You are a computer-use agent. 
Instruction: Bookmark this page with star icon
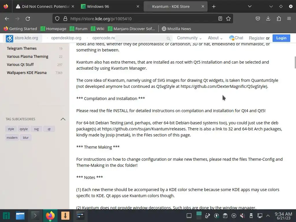tap(228, 18)
